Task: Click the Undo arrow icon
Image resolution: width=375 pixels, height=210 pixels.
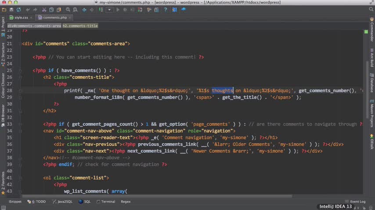Action: tap(28, 10)
